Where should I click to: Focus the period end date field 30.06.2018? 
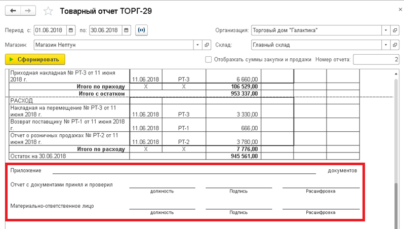(106, 30)
